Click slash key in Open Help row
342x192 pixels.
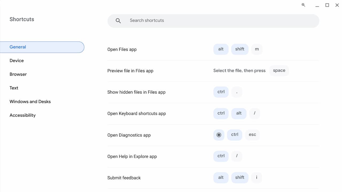(237, 156)
